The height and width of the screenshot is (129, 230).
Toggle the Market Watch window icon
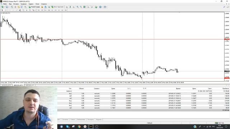12,7
